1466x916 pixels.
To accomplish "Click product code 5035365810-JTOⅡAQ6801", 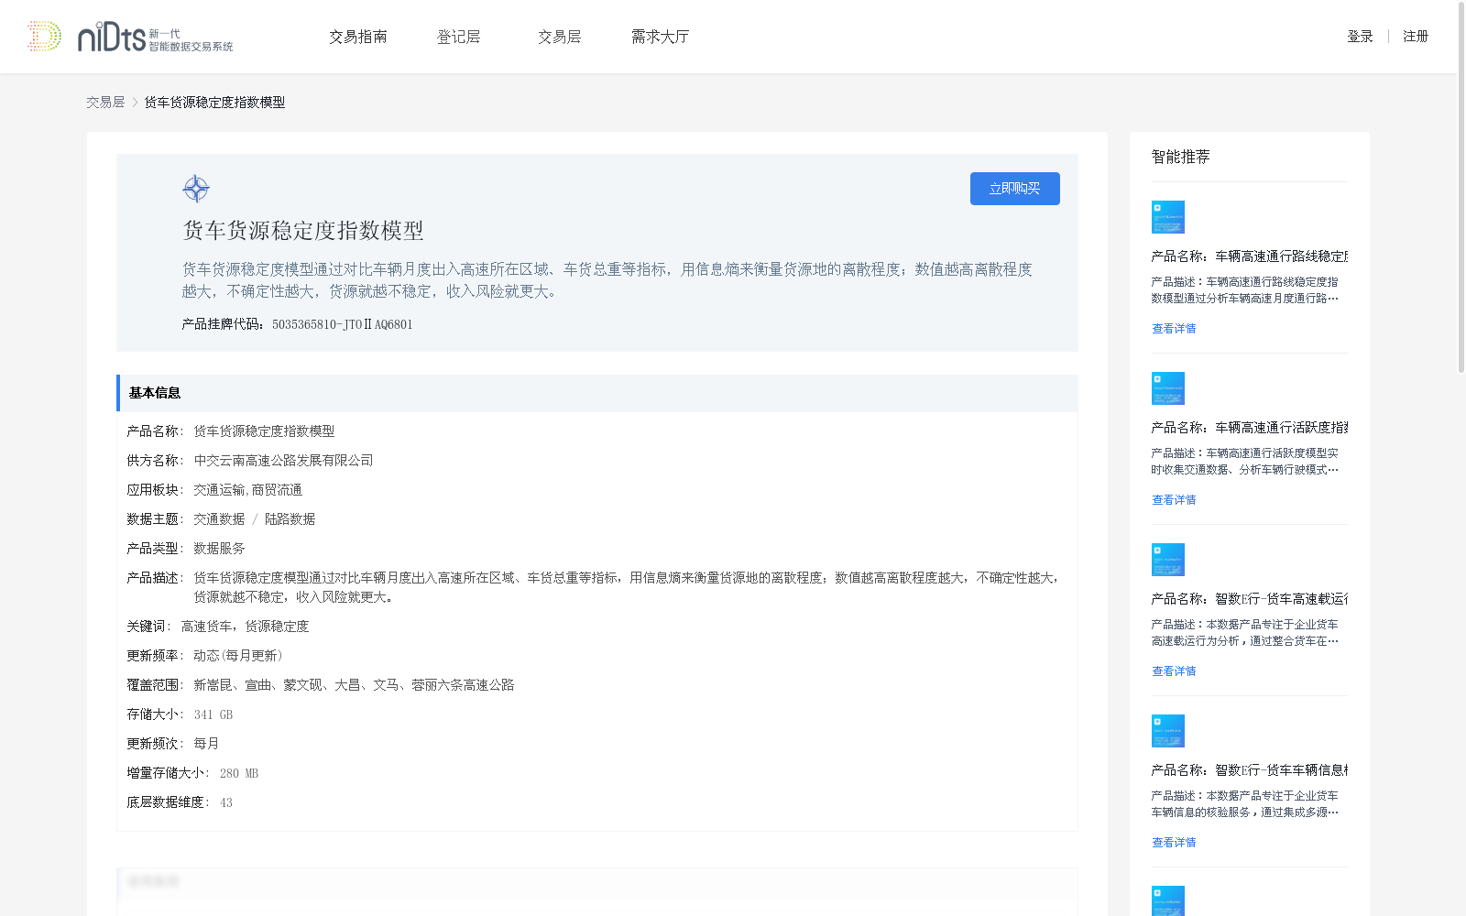I will click(343, 324).
